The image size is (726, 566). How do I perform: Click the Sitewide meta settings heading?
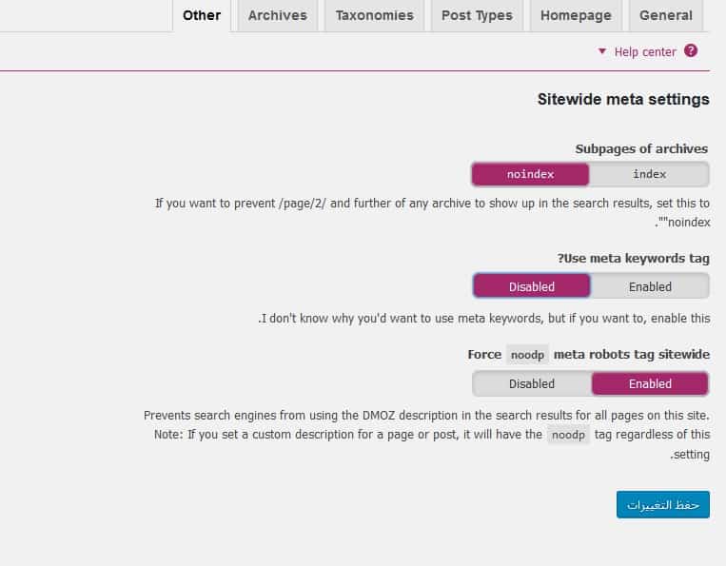623,99
